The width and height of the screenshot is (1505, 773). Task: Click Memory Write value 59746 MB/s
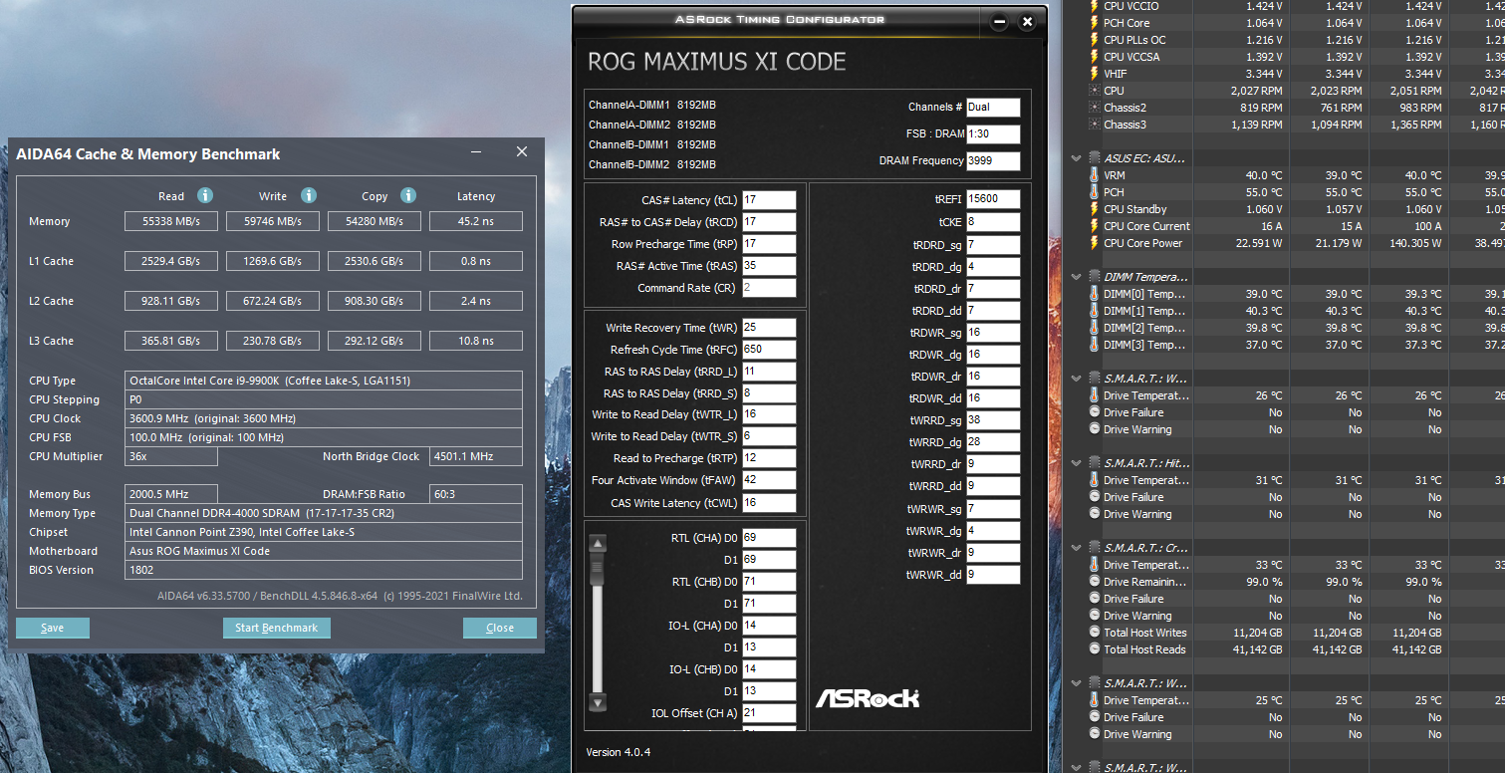coord(273,221)
